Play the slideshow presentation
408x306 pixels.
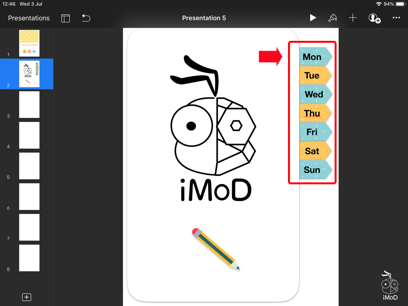click(x=313, y=18)
